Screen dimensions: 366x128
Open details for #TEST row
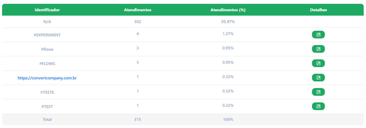318,106
